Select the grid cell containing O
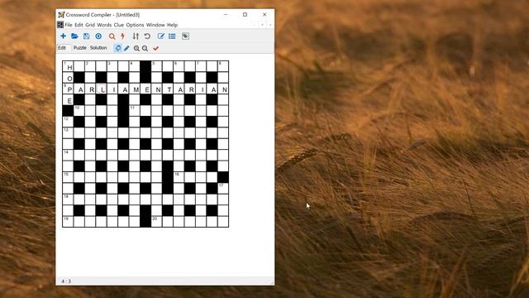 click(68, 78)
